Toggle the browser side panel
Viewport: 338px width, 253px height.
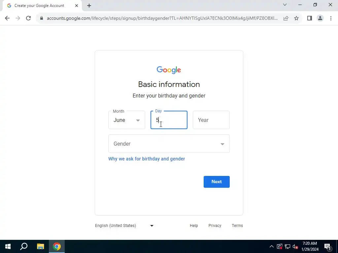click(x=310, y=18)
